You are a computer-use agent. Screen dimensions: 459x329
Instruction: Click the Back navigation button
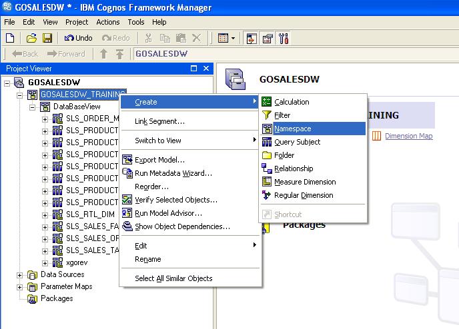[25, 54]
